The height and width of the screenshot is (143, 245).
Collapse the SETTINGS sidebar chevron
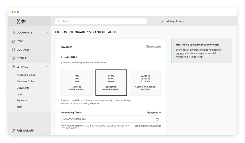coord(47,67)
